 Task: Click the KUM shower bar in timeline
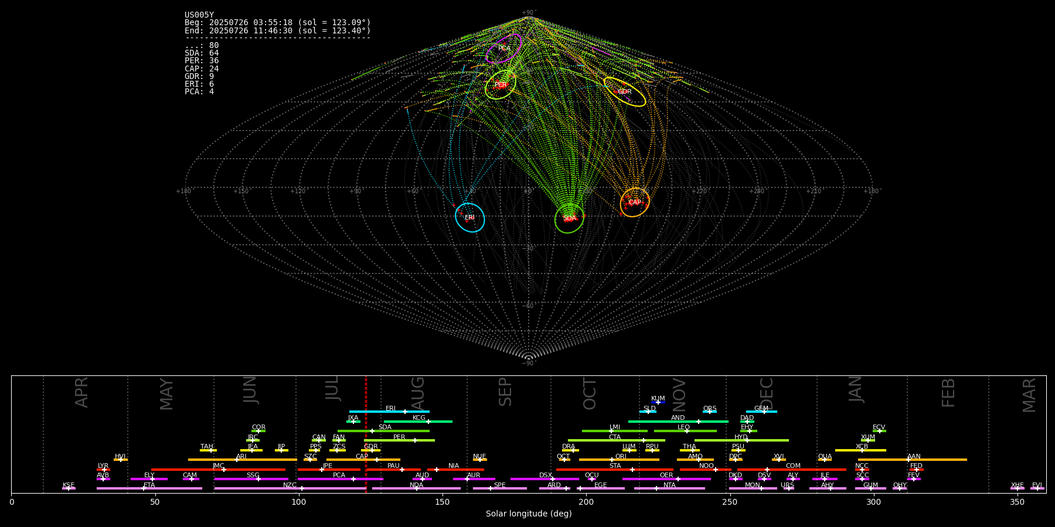point(658,402)
